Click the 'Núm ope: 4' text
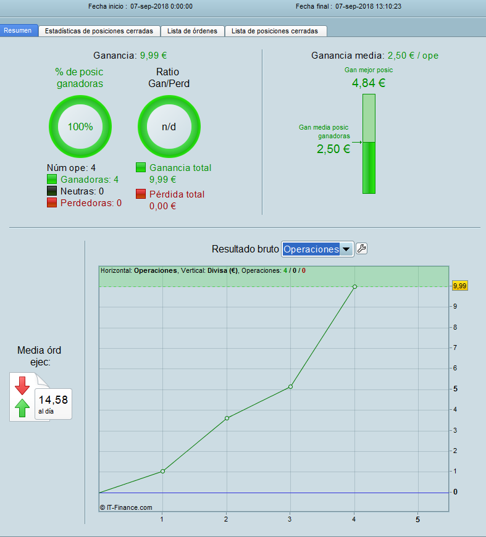The image size is (486, 537). pos(71,168)
